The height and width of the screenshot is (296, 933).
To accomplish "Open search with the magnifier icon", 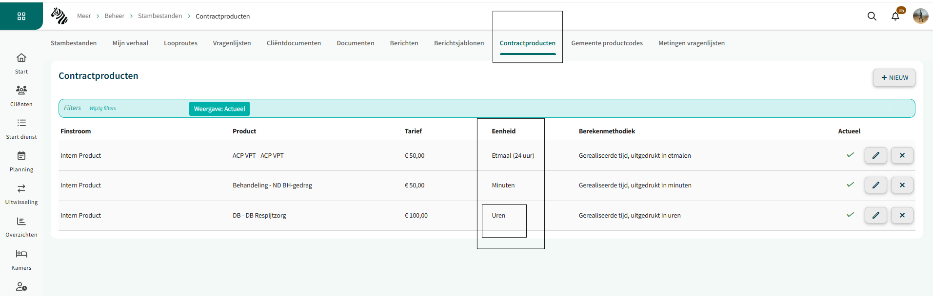I will coord(872,16).
